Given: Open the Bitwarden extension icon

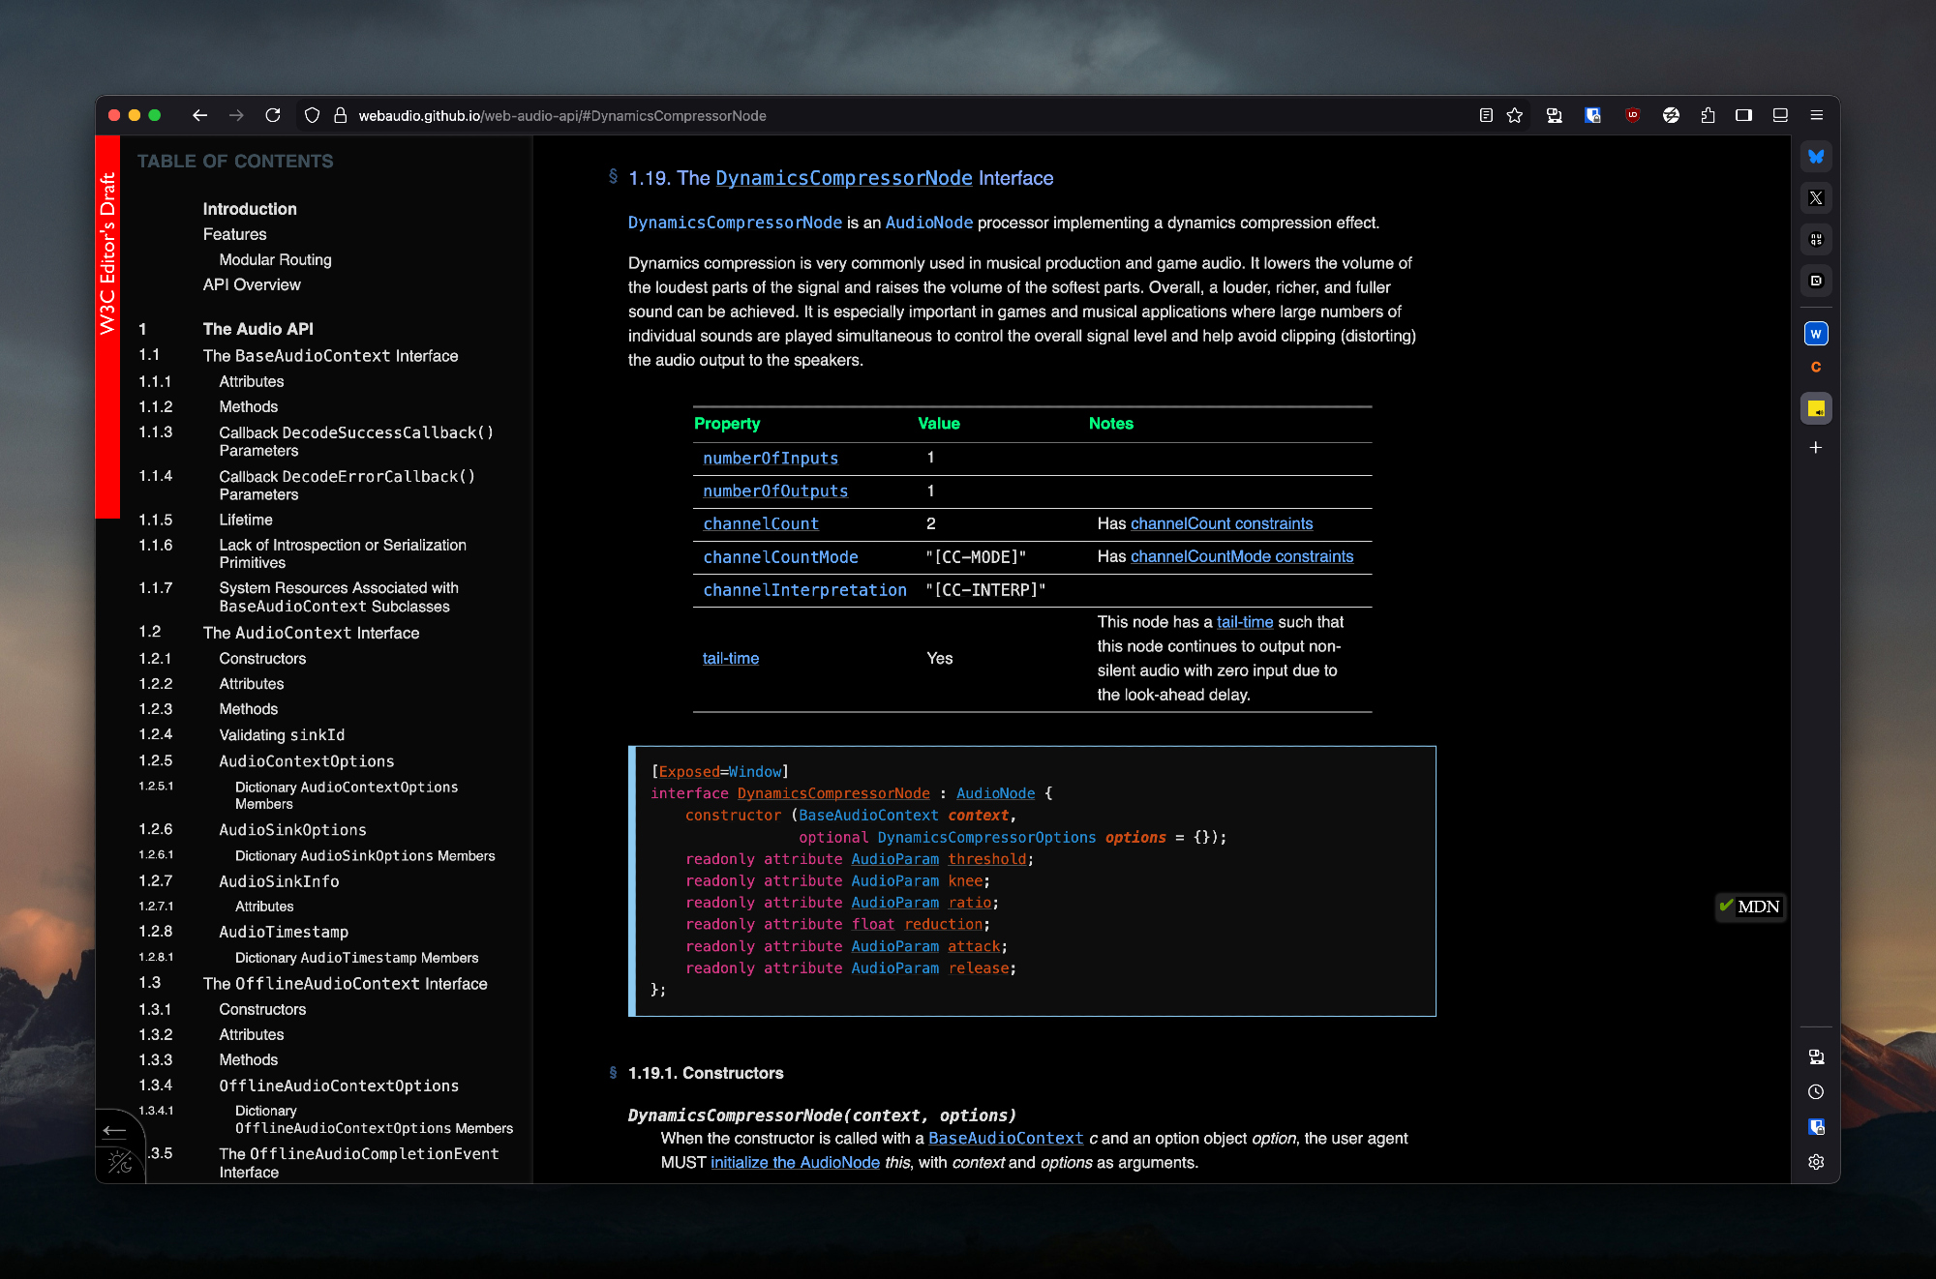Looking at the screenshot, I should click(1592, 115).
